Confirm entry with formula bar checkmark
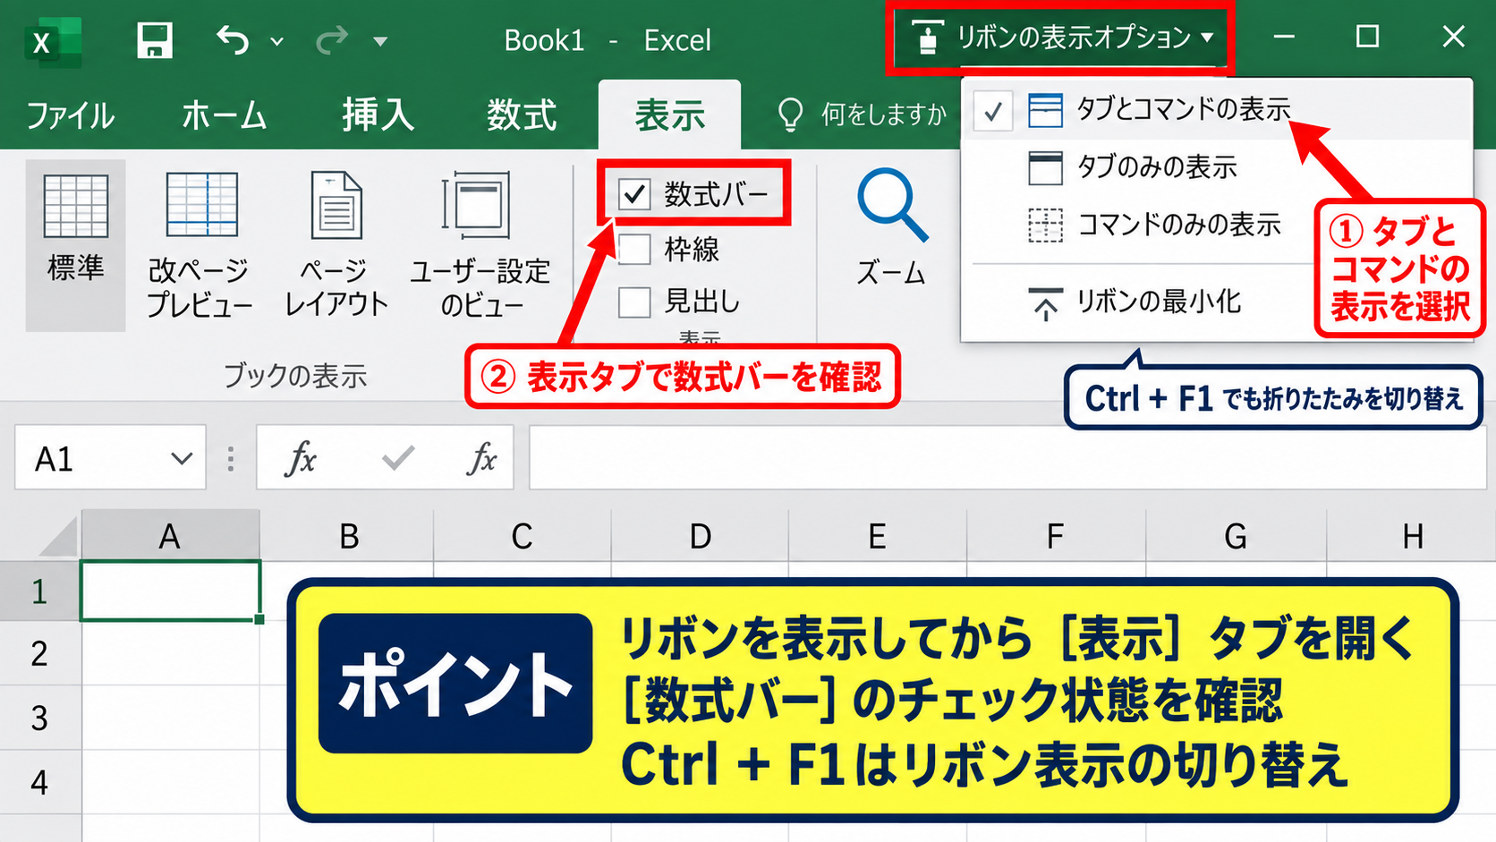The image size is (1496, 842). (397, 458)
